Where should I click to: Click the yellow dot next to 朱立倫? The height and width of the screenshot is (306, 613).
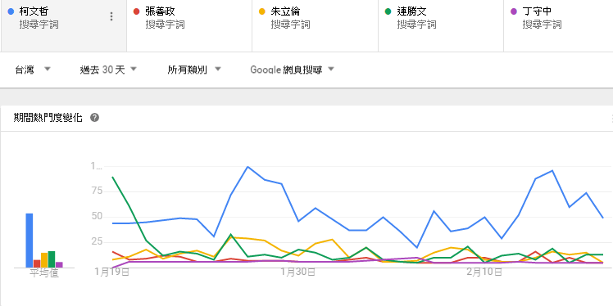262,11
